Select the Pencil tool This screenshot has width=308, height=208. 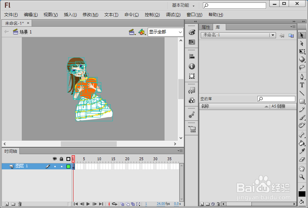click(x=302, y=110)
